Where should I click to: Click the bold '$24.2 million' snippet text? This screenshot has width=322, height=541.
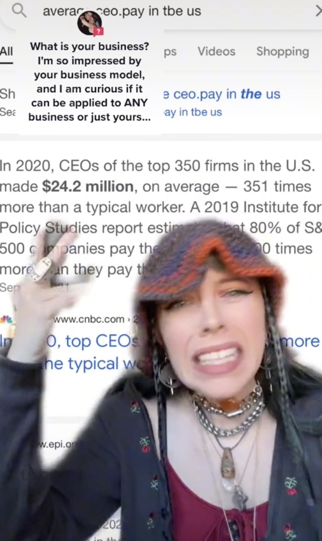88,186
